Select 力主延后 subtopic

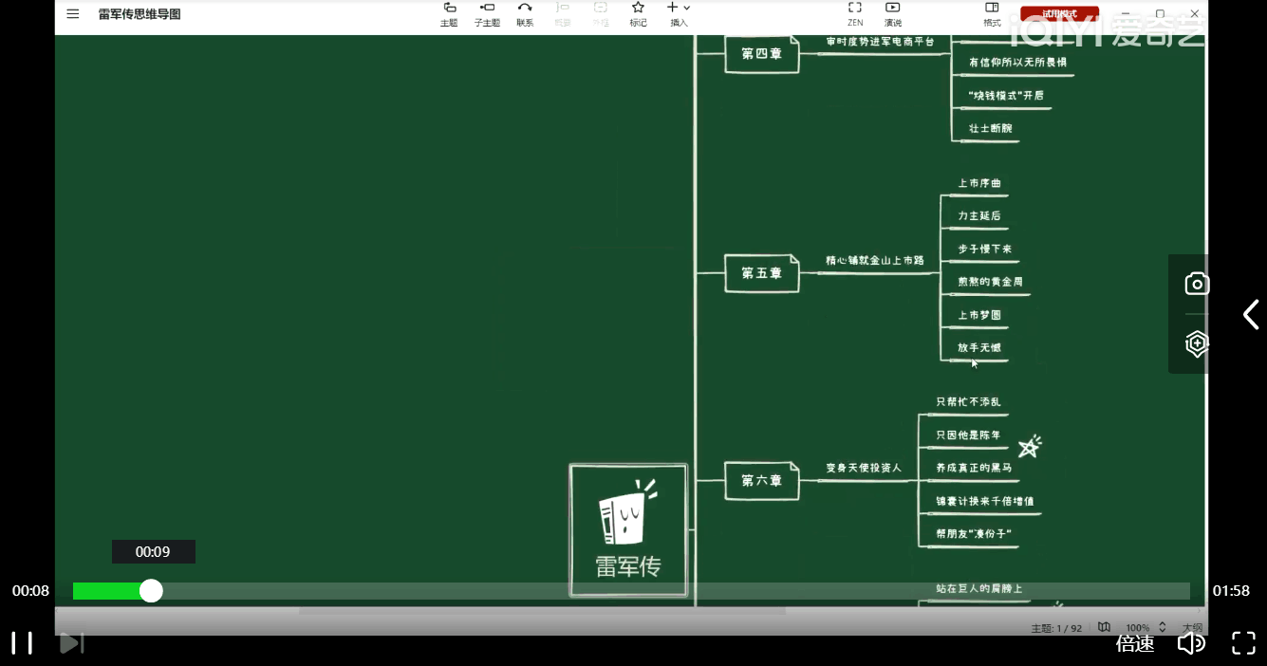979,216
